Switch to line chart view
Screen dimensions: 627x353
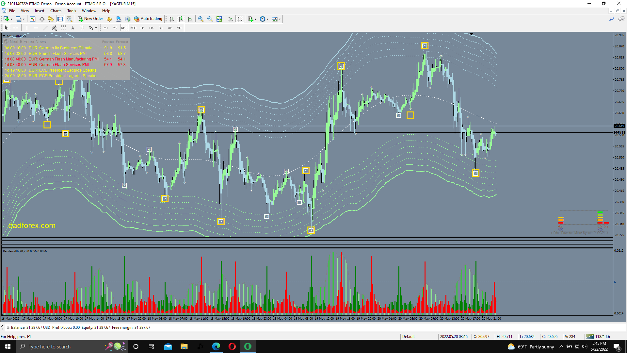pyautogui.click(x=190, y=19)
